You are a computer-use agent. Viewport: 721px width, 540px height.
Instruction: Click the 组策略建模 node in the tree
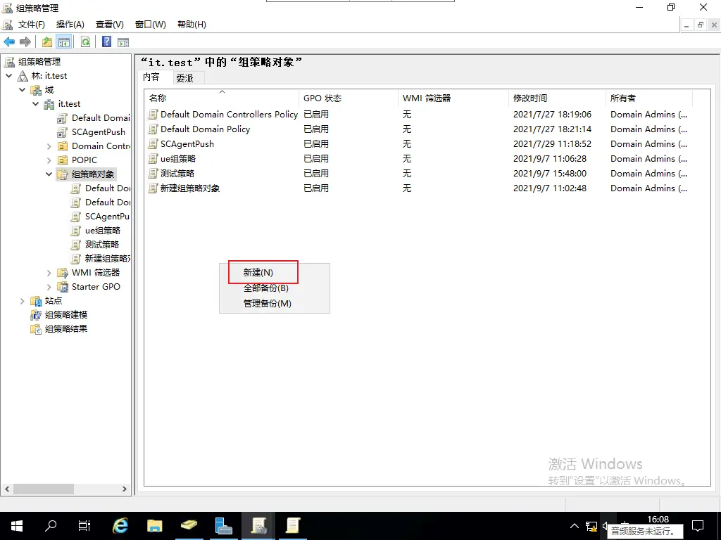(65, 314)
